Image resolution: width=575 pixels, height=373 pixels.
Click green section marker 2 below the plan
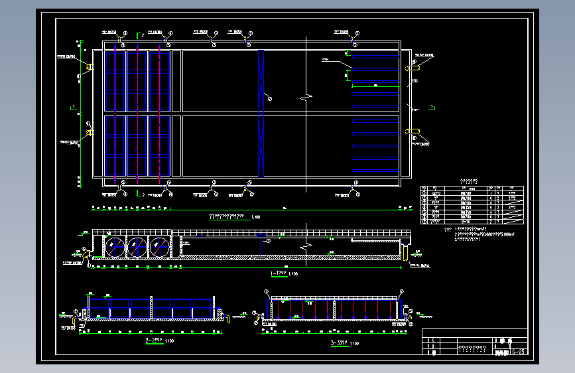[140, 194]
